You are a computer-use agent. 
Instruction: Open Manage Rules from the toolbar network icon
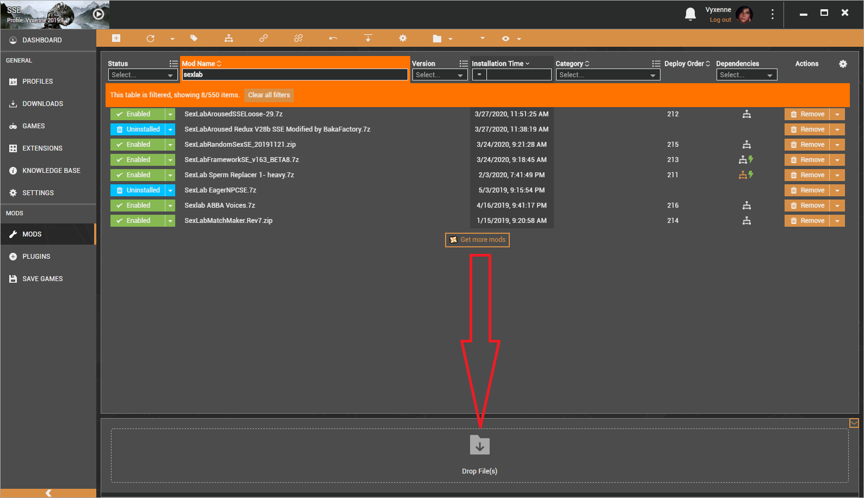229,38
